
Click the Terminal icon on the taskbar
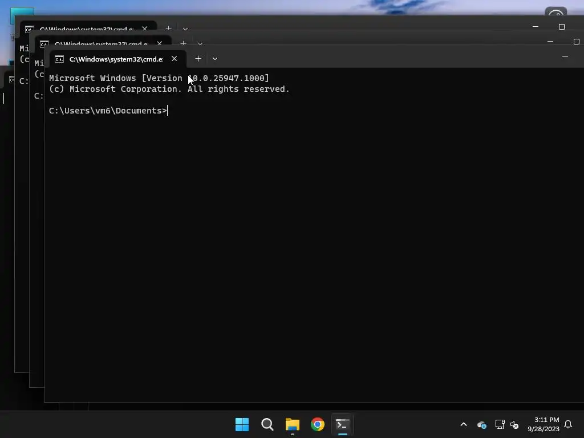(x=343, y=424)
